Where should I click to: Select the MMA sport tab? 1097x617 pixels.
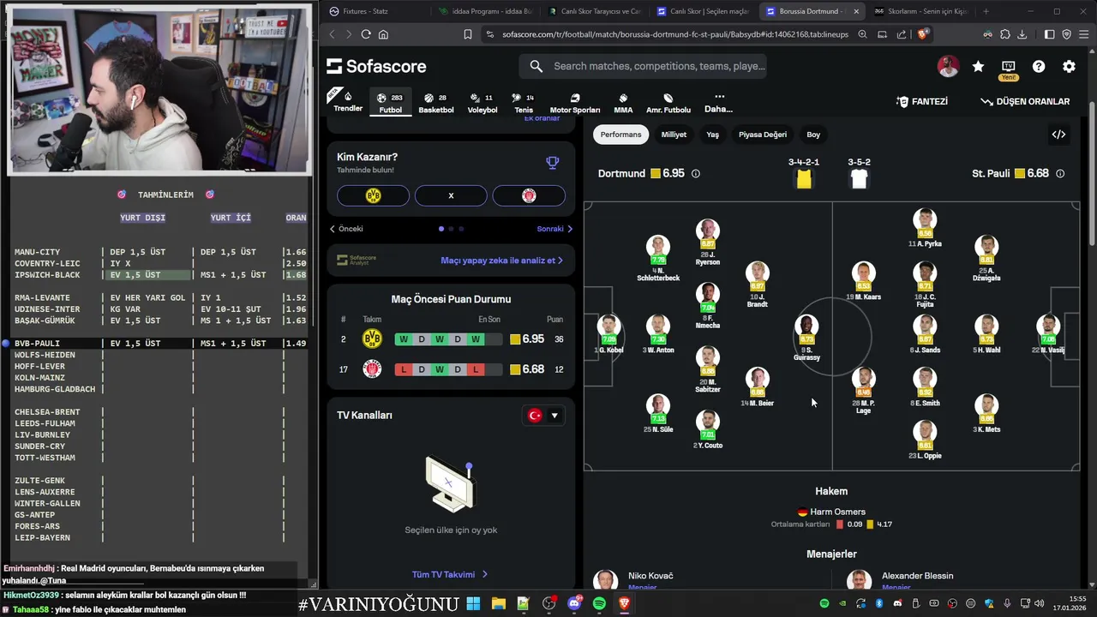click(623, 103)
